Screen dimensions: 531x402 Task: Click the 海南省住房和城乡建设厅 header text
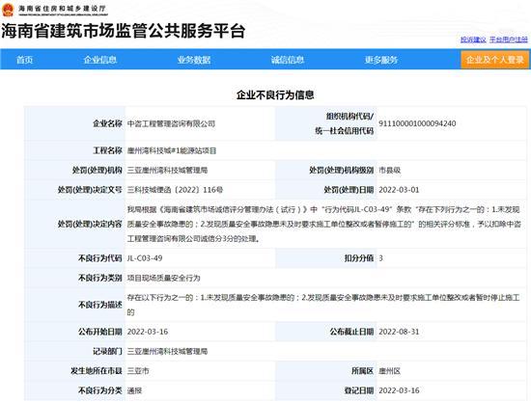click(63, 8)
